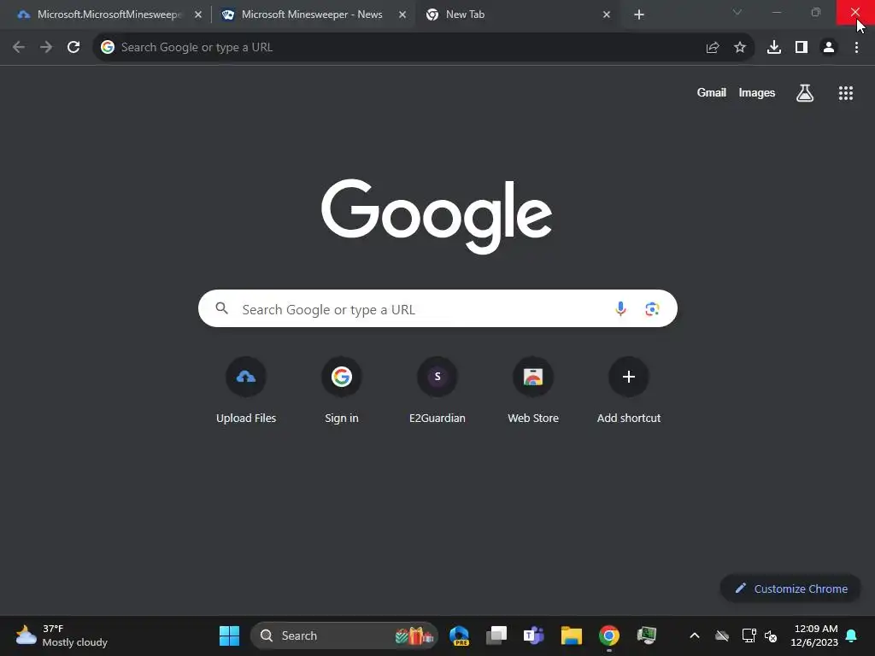Select the New Tab tab

(519, 15)
